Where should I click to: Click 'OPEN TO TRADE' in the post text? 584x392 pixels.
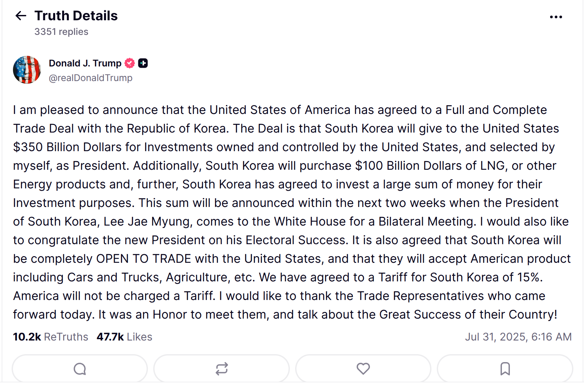[144, 259]
